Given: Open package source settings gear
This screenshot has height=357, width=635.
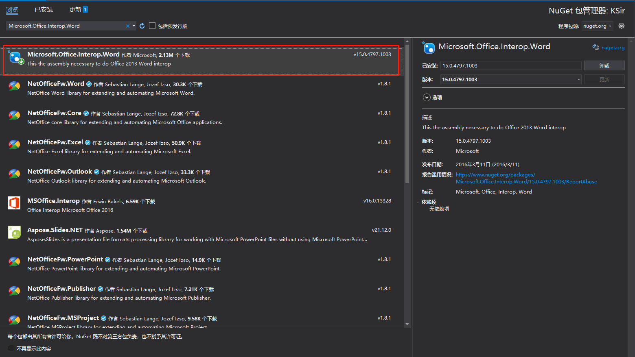Looking at the screenshot, I should click(x=622, y=26).
